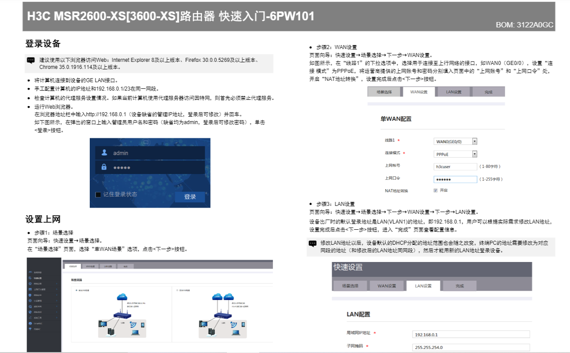Click the right cloud in dual-WAN diagram
The width and height of the screenshot is (570, 353).
click(x=229, y=296)
